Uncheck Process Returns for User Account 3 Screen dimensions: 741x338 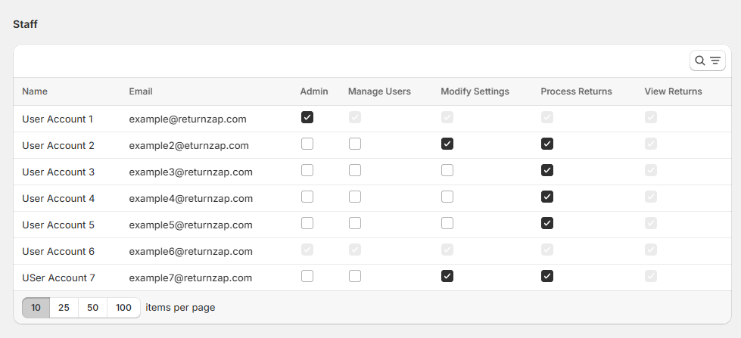point(547,170)
